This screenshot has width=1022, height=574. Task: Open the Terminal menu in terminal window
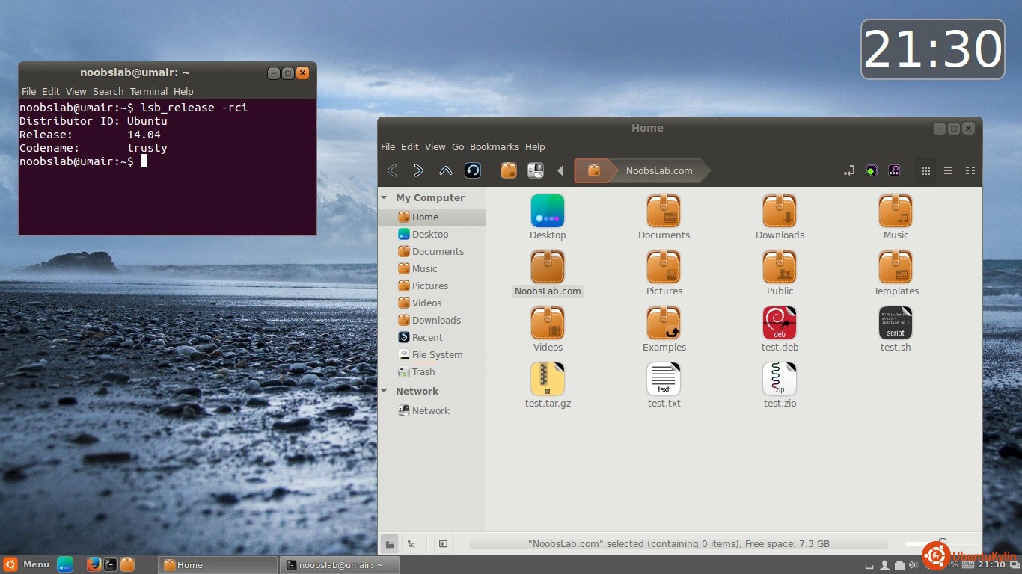[x=148, y=92]
